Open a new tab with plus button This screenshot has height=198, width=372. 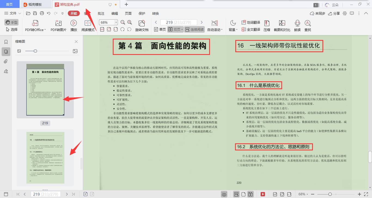click(x=126, y=4)
